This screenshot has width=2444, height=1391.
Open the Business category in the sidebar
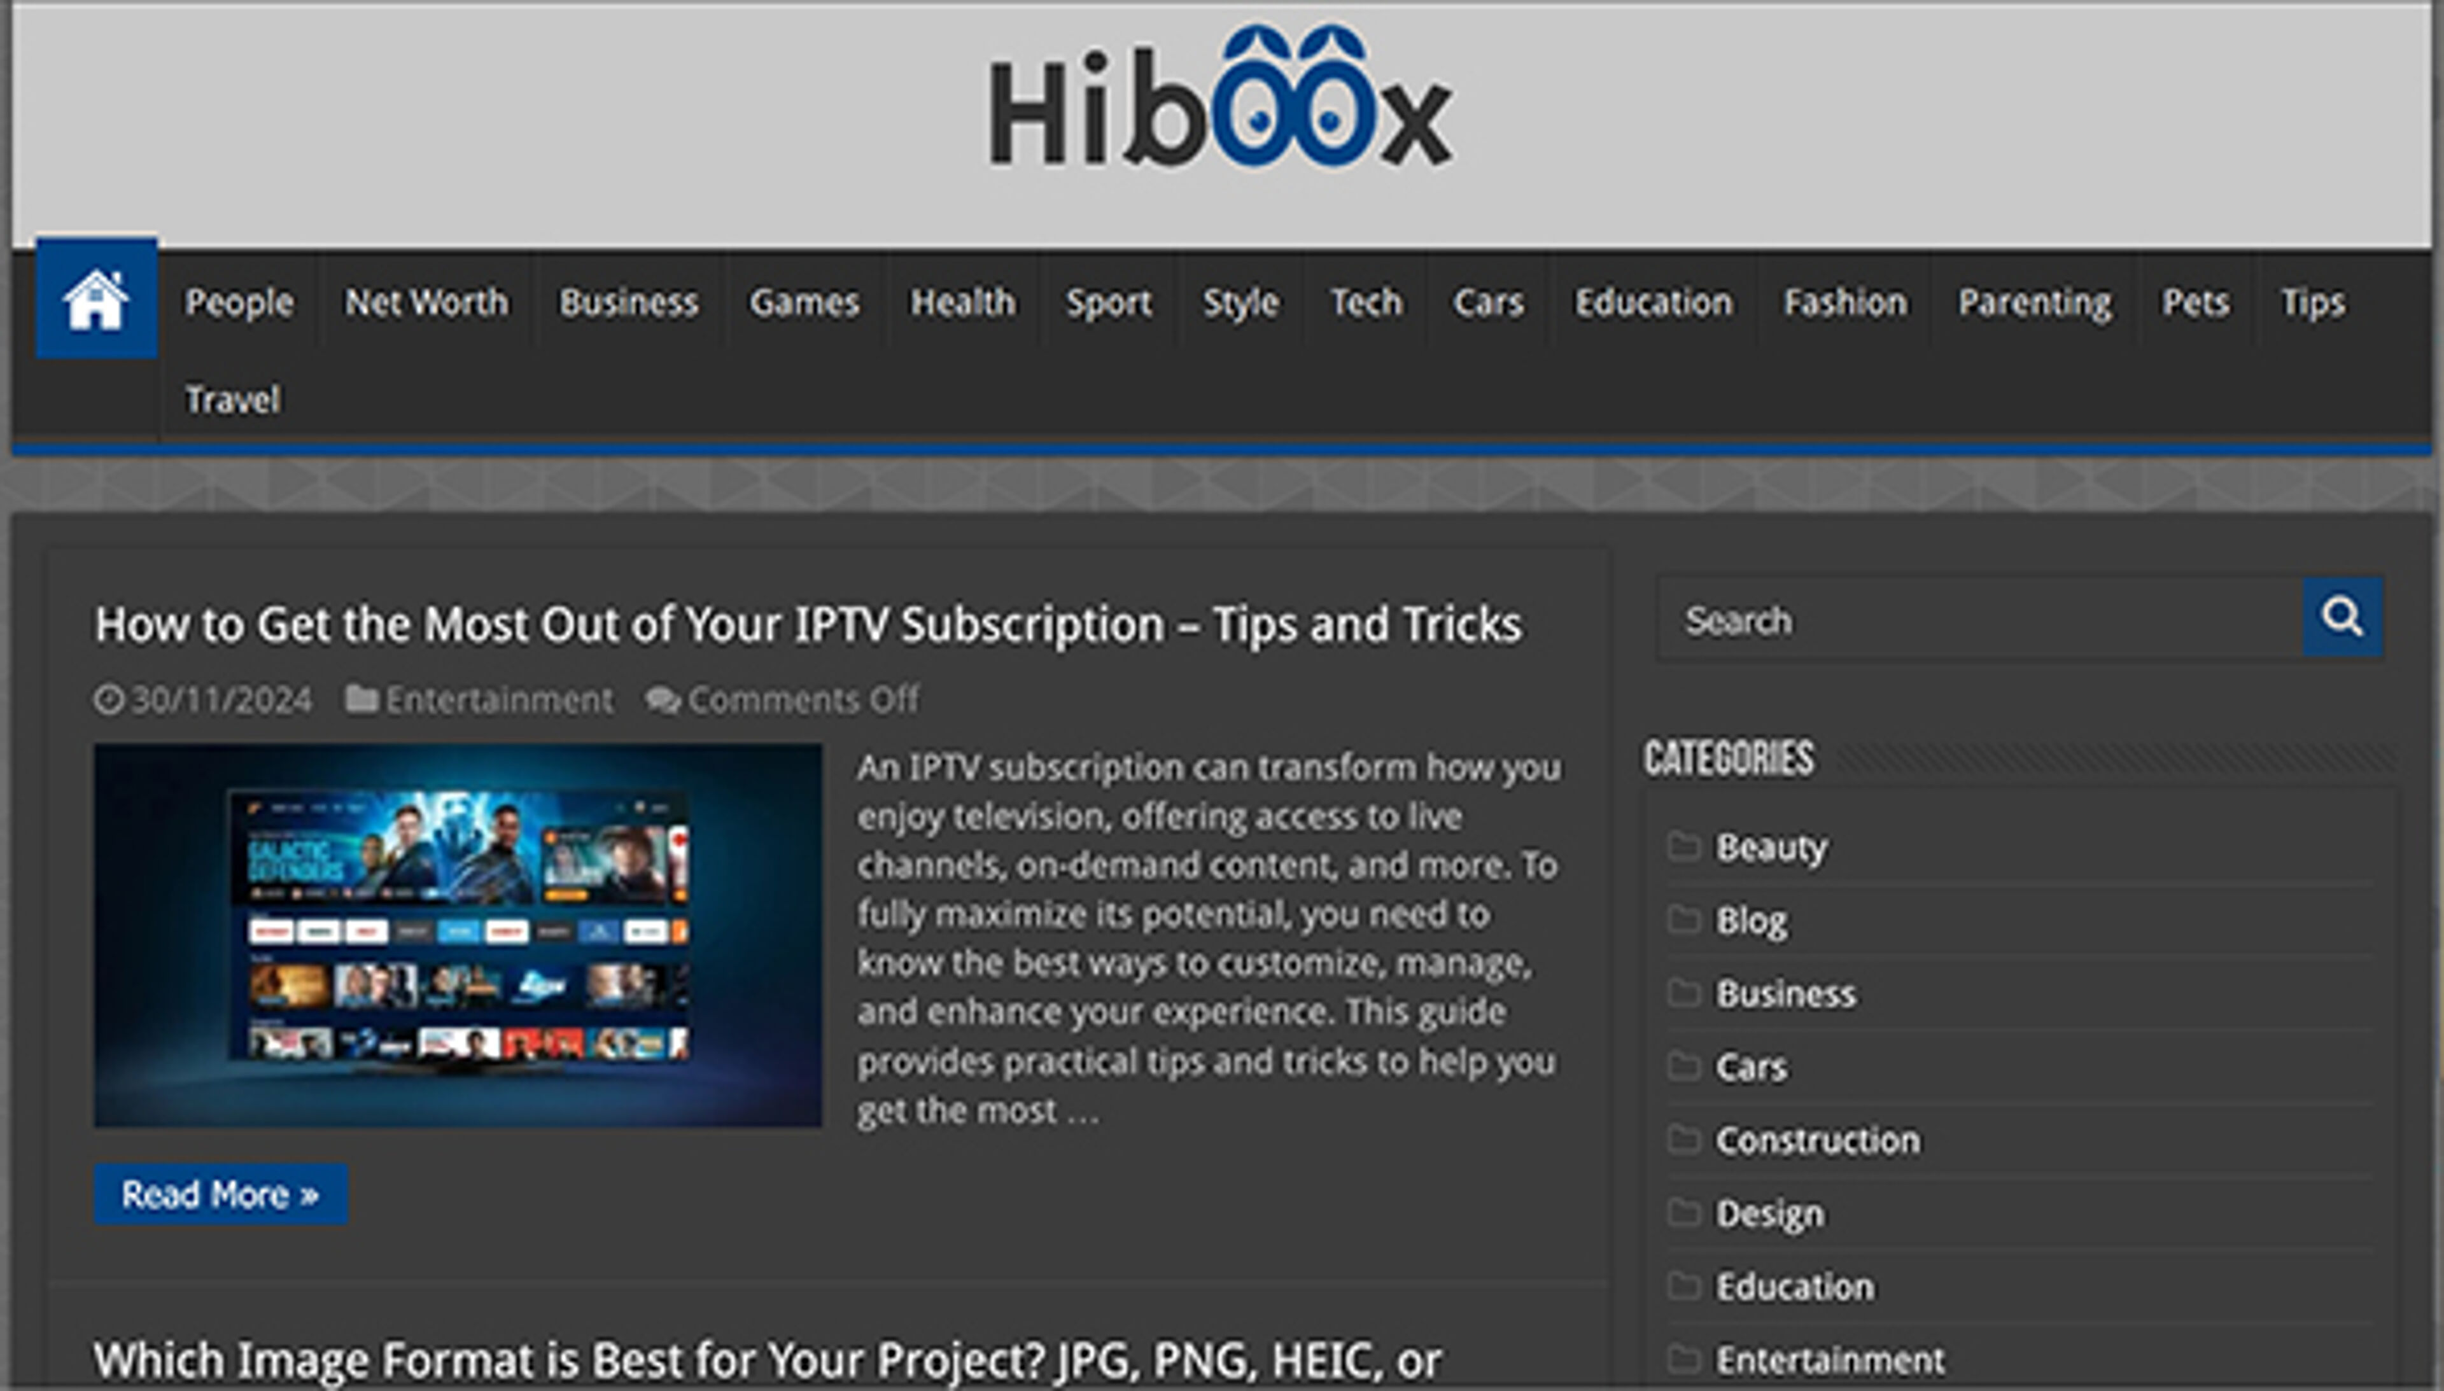click(x=1787, y=993)
